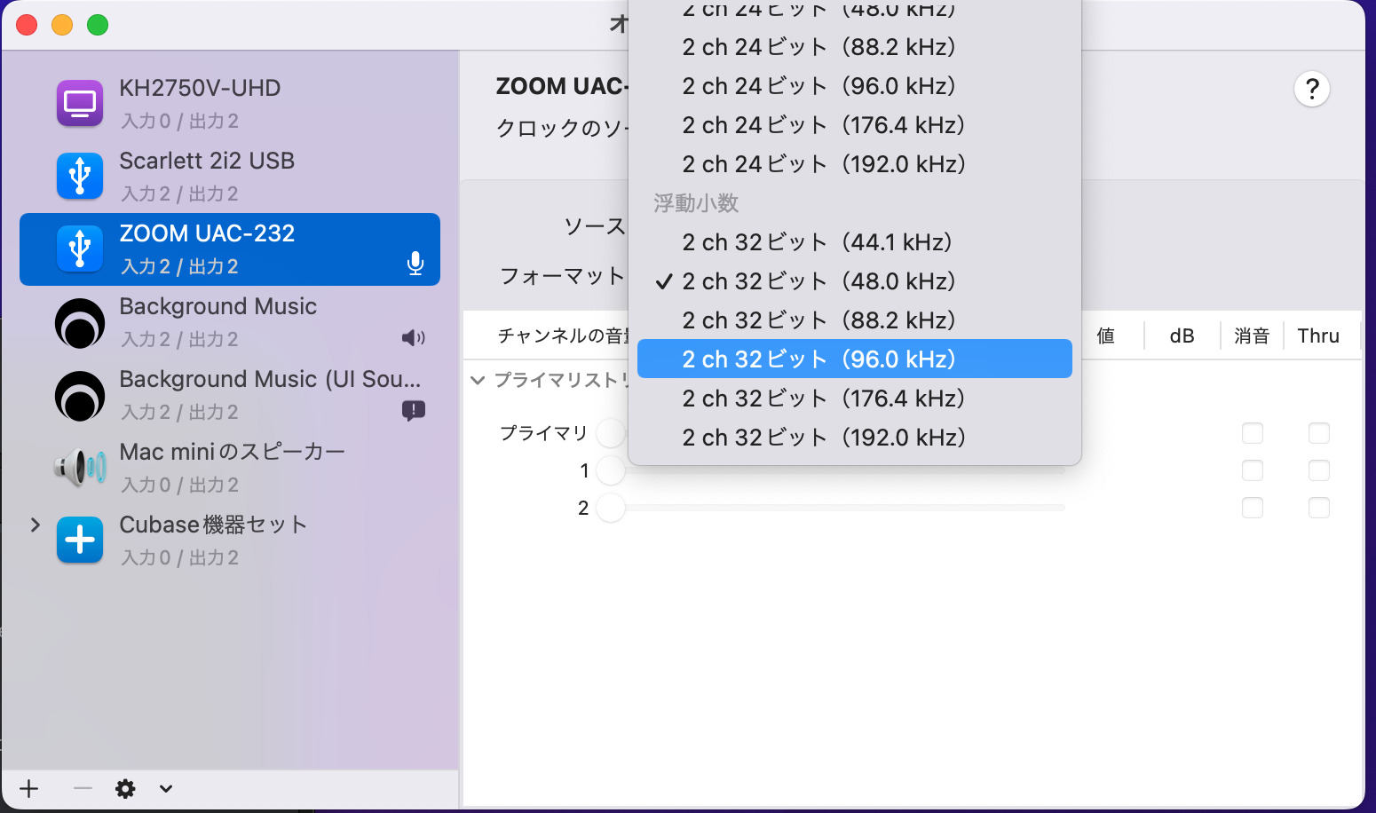
Task: Select 2 ch 32ビット (176.4 kHz) format
Action: point(855,399)
